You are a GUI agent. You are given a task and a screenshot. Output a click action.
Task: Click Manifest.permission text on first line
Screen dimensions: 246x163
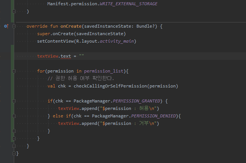72,4
